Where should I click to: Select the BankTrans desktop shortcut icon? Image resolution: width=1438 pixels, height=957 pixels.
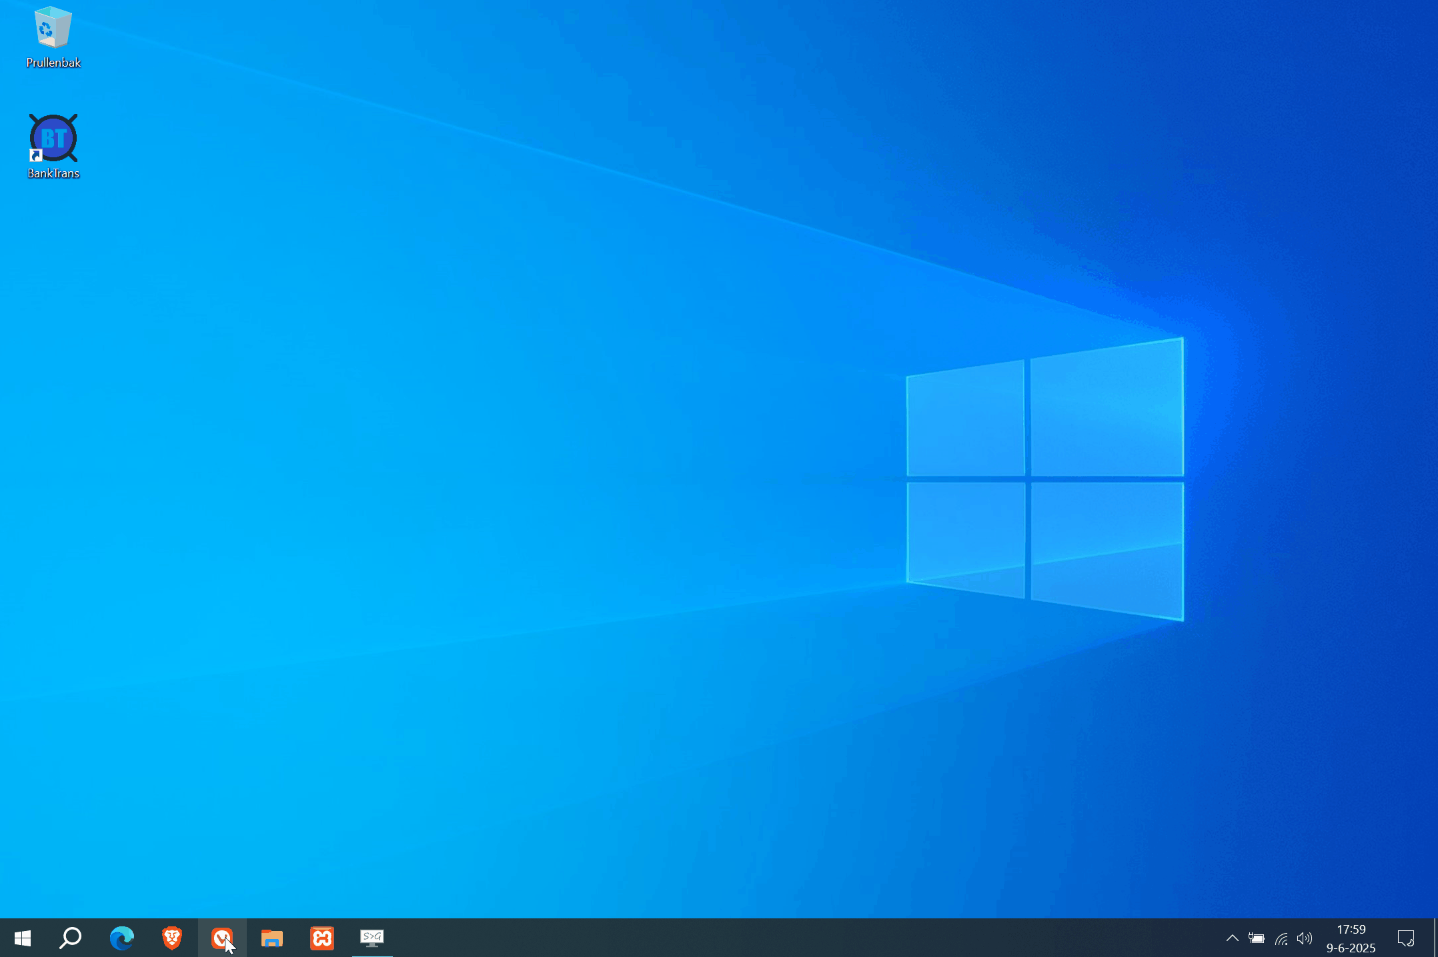coord(53,138)
